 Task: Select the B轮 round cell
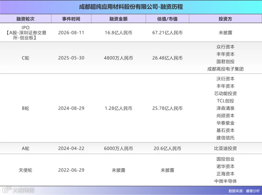[x=25, y=108]
